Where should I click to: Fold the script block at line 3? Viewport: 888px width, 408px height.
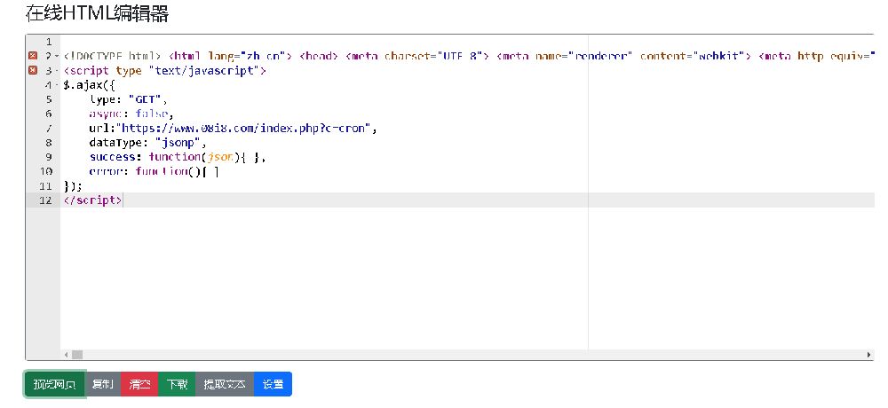(x=56, y=70)
